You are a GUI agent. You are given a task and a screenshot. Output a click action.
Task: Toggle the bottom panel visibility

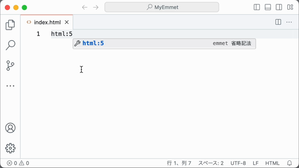pyautogui.click(x=268, y=7)
